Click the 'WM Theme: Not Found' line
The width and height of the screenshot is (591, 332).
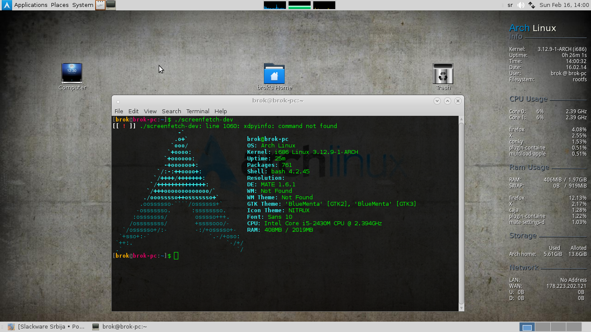click(x=280, y=198)
